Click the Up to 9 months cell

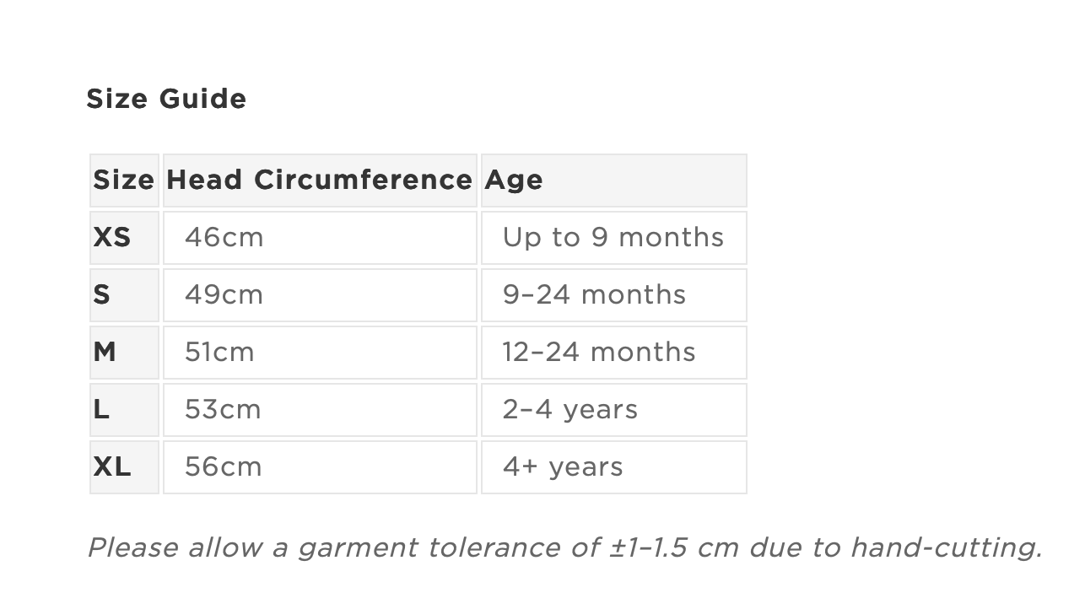click(613, 238)
